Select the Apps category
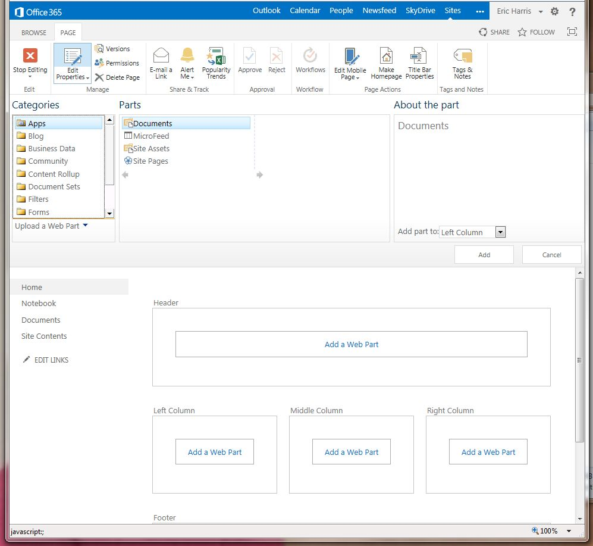593x546 pixels. coord(59,123)
